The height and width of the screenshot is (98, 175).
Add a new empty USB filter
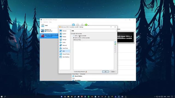pos(115,42)
